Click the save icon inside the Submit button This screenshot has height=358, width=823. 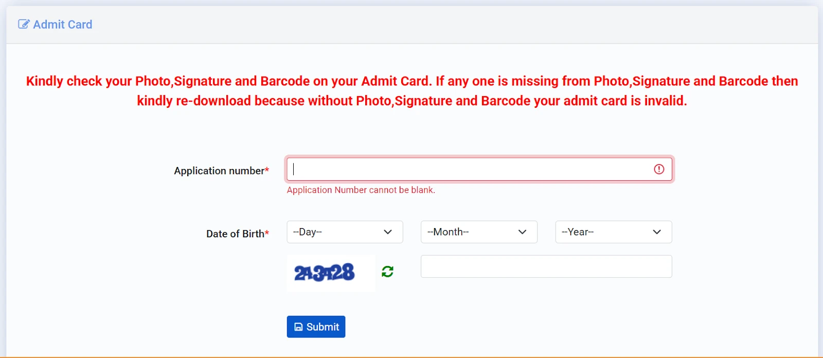299,326
